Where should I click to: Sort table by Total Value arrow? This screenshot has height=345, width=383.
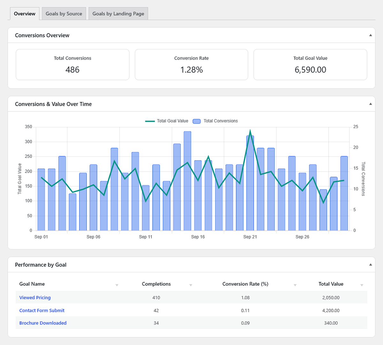click(362, 285)
